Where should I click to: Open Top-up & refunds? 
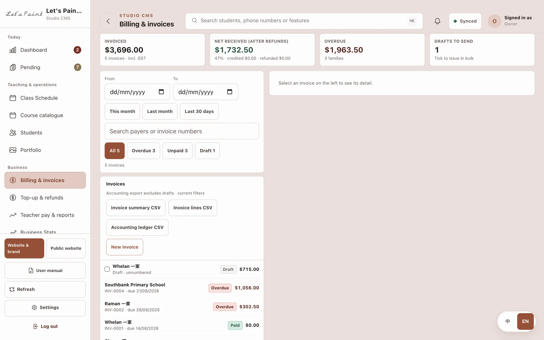coord(45,198)
